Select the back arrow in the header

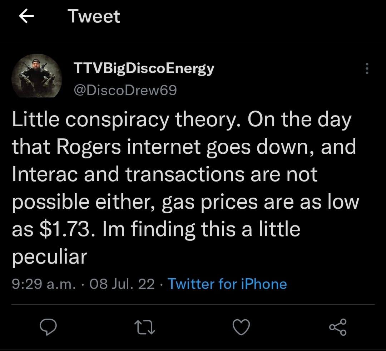tap(27, 16)
